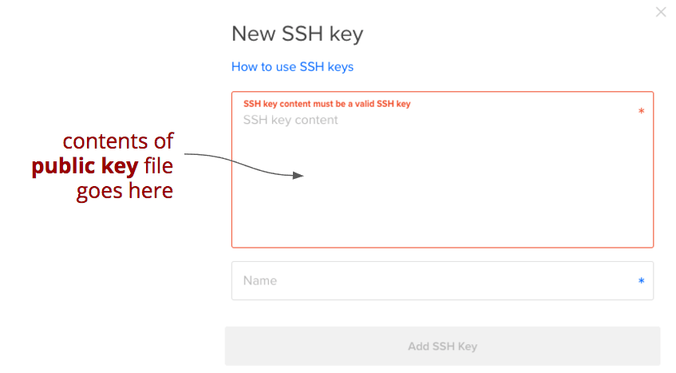This screenshot has width=676, height=373.
Task: Click the Name placeholder text
Action: coord(260,280)
